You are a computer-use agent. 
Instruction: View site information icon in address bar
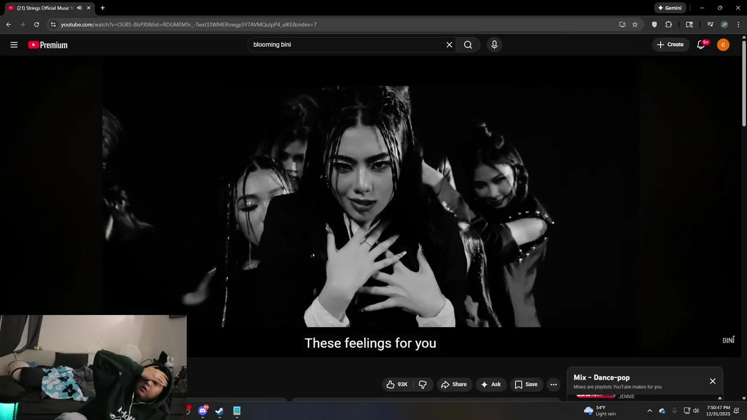53,24
